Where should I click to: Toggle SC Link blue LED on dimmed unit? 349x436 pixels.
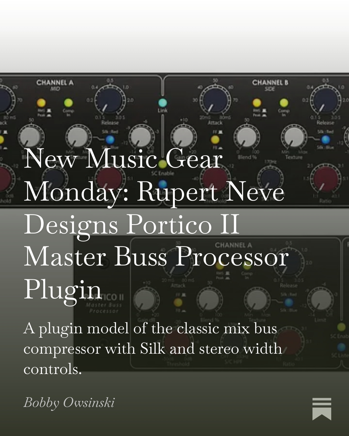(x=342, y=347)
